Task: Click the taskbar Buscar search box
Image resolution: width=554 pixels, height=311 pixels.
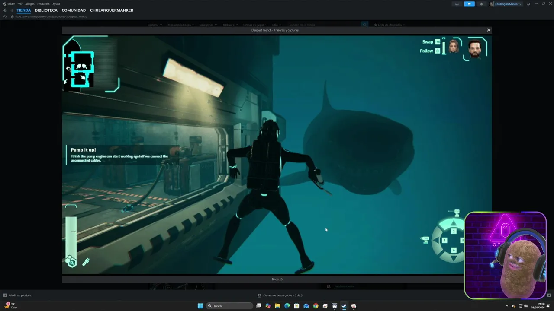Action: [229, 306]
